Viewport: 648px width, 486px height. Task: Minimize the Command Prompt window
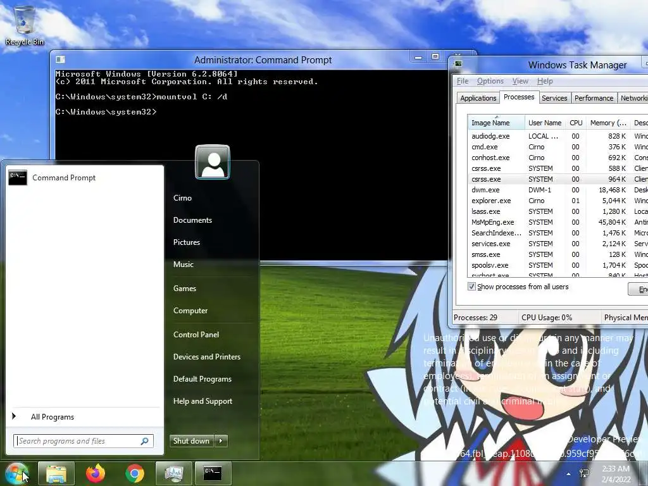point(418,58)
